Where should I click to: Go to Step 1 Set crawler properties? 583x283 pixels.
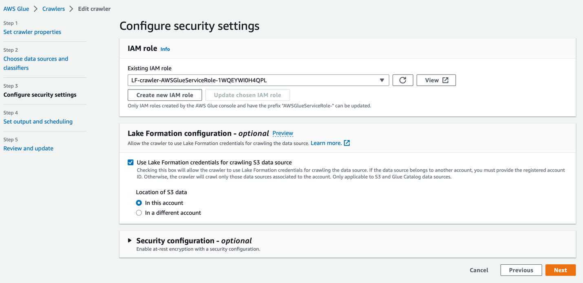[32, 32]
